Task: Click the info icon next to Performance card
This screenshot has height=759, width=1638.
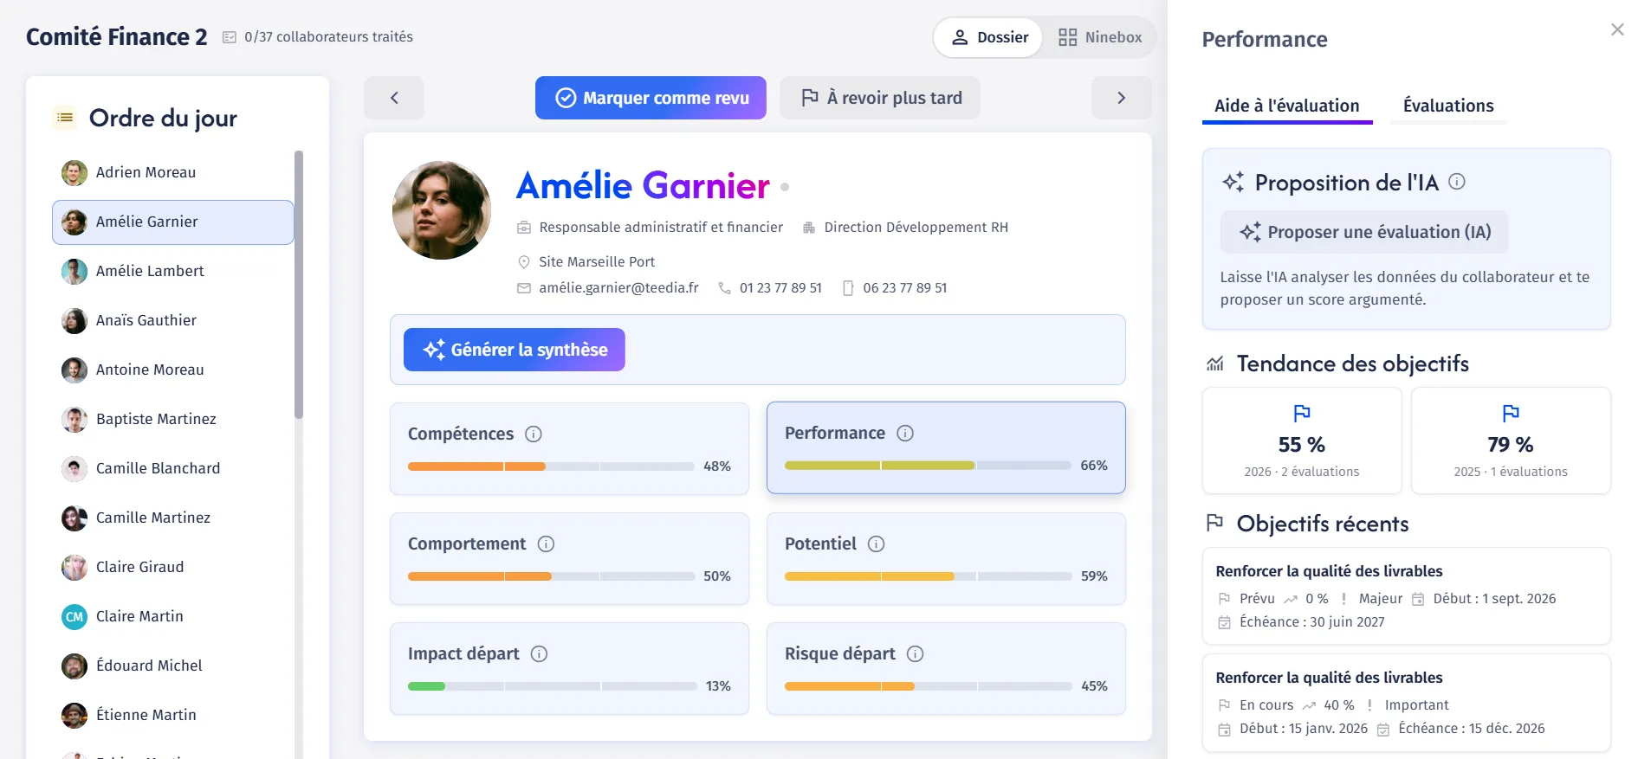Action: click(905, 434)
